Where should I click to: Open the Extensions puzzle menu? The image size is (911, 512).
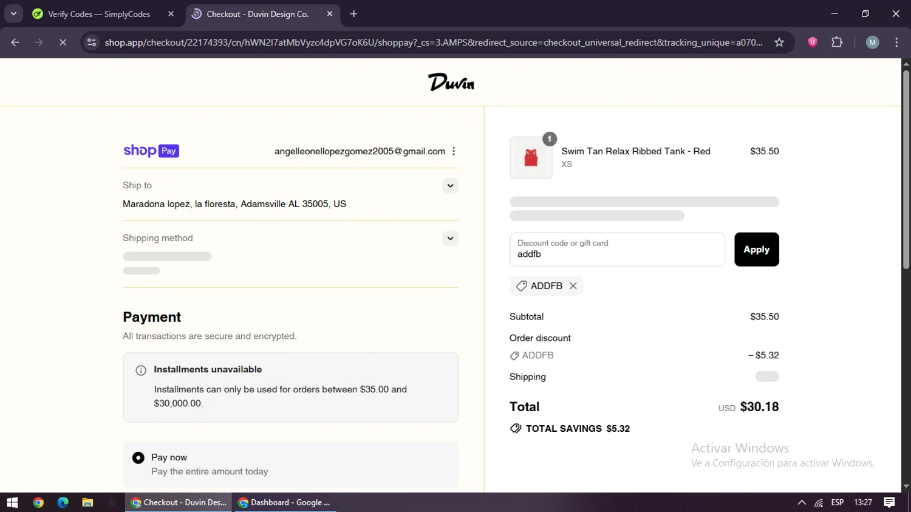pos(837,42)
